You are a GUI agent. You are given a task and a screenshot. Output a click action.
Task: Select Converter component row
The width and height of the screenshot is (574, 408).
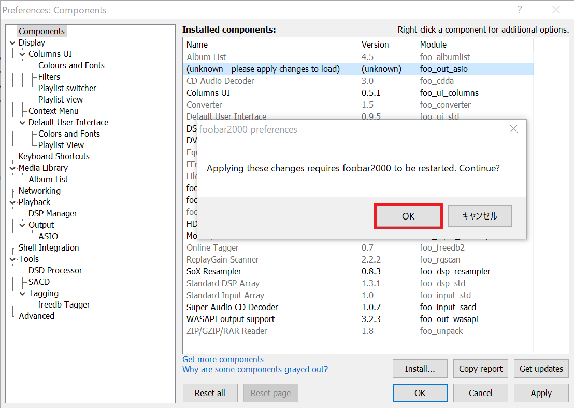coord(358,105)
